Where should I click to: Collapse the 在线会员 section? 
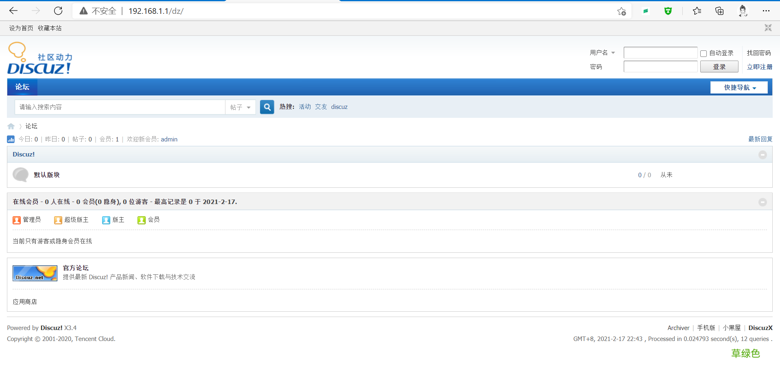(x=763, y=202)
